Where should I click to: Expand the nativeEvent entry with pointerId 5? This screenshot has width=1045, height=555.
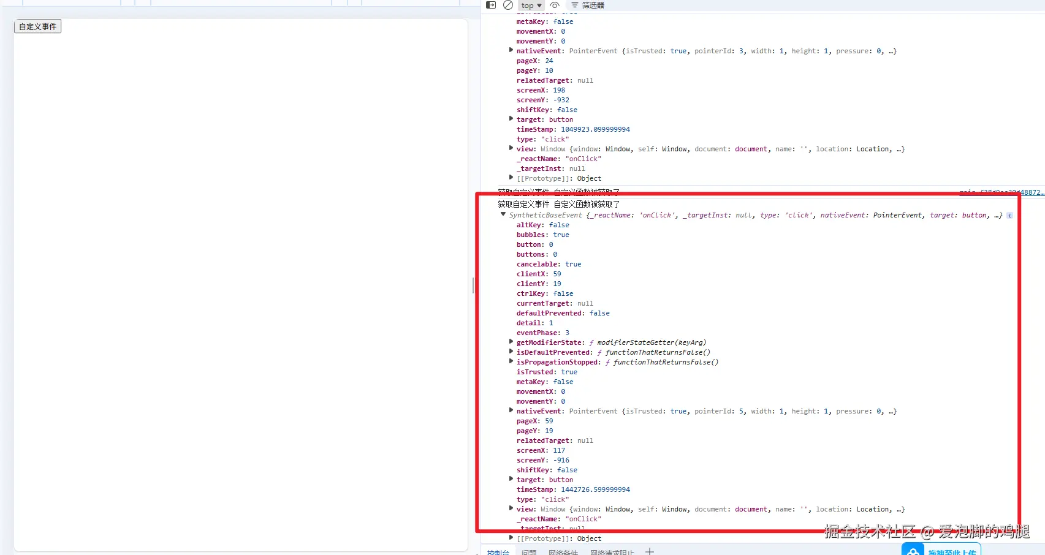point(511,410)
